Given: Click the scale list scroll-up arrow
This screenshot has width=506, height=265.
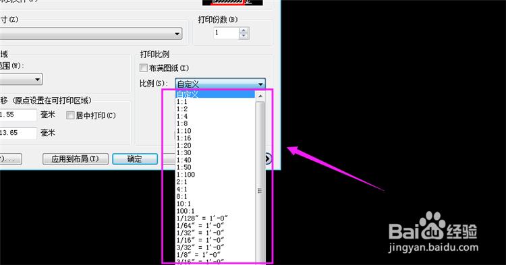Looking at the screenshot, I should click(x=260, y=96).
